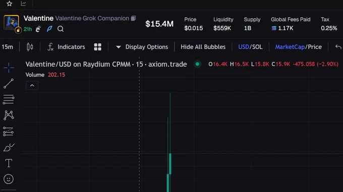Change the 15m timeframe interval
Viewport: 343px width, 192px height.
pos(7,47)
